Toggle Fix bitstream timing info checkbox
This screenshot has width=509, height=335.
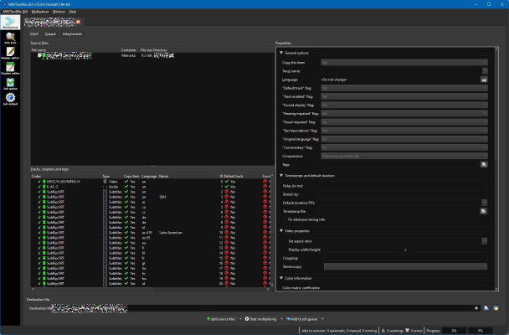coord(285,219)
